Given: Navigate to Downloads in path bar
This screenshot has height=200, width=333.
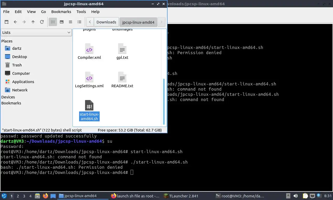Looking at the screenshot, I should (106, 22).
